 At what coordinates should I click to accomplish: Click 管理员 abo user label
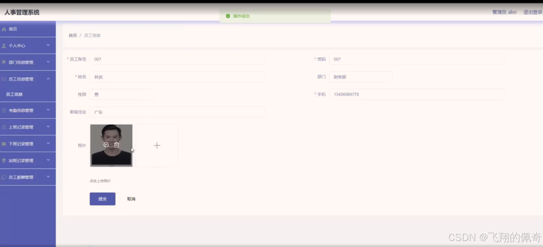[x=504, y=12]
